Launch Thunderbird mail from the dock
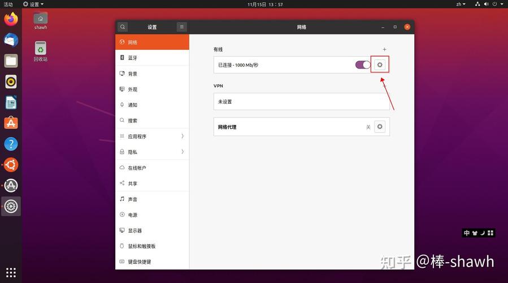This screenshot has height=283, width=508. [11, 40]
